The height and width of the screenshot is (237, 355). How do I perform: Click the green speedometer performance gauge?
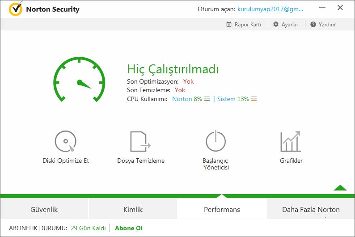[x=79, y=80]
